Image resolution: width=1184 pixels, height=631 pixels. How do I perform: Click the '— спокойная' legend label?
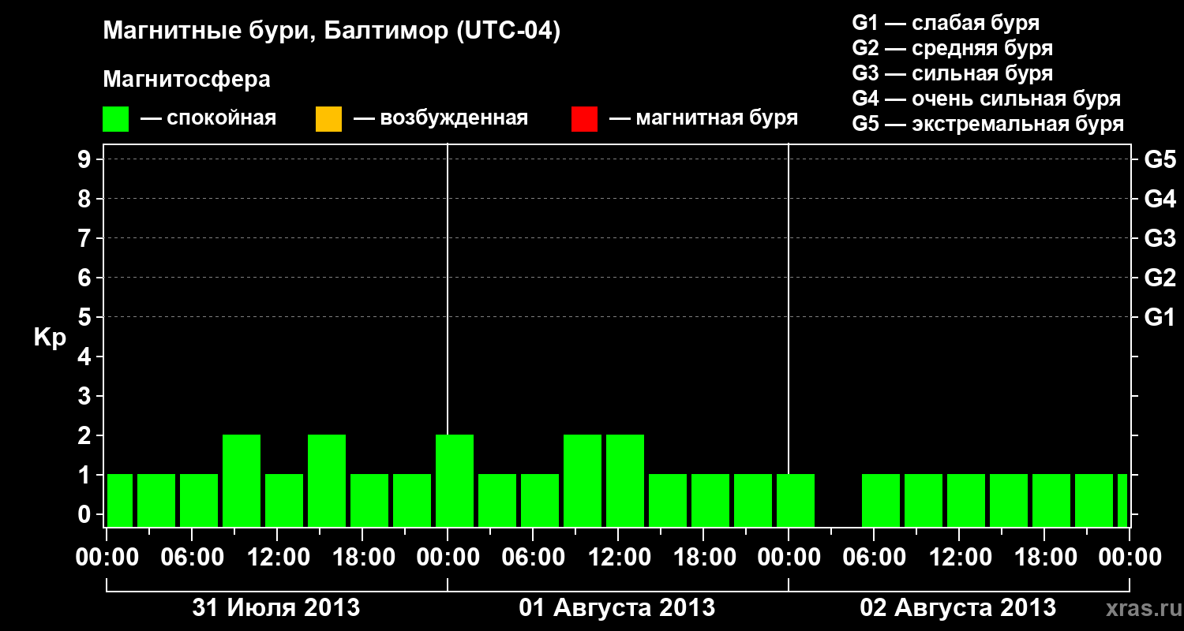tap(208, 118)
